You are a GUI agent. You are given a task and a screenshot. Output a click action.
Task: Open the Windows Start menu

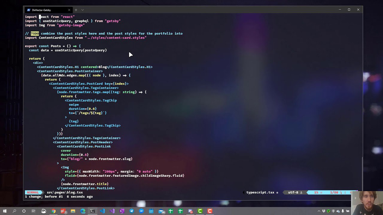point(5,211)
